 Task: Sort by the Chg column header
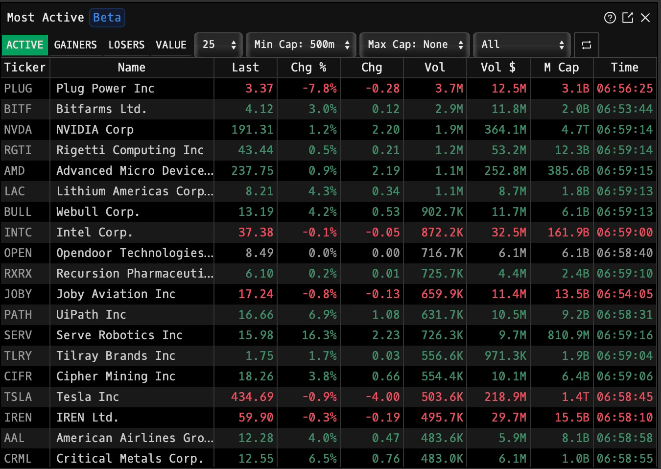click(372, 68)
